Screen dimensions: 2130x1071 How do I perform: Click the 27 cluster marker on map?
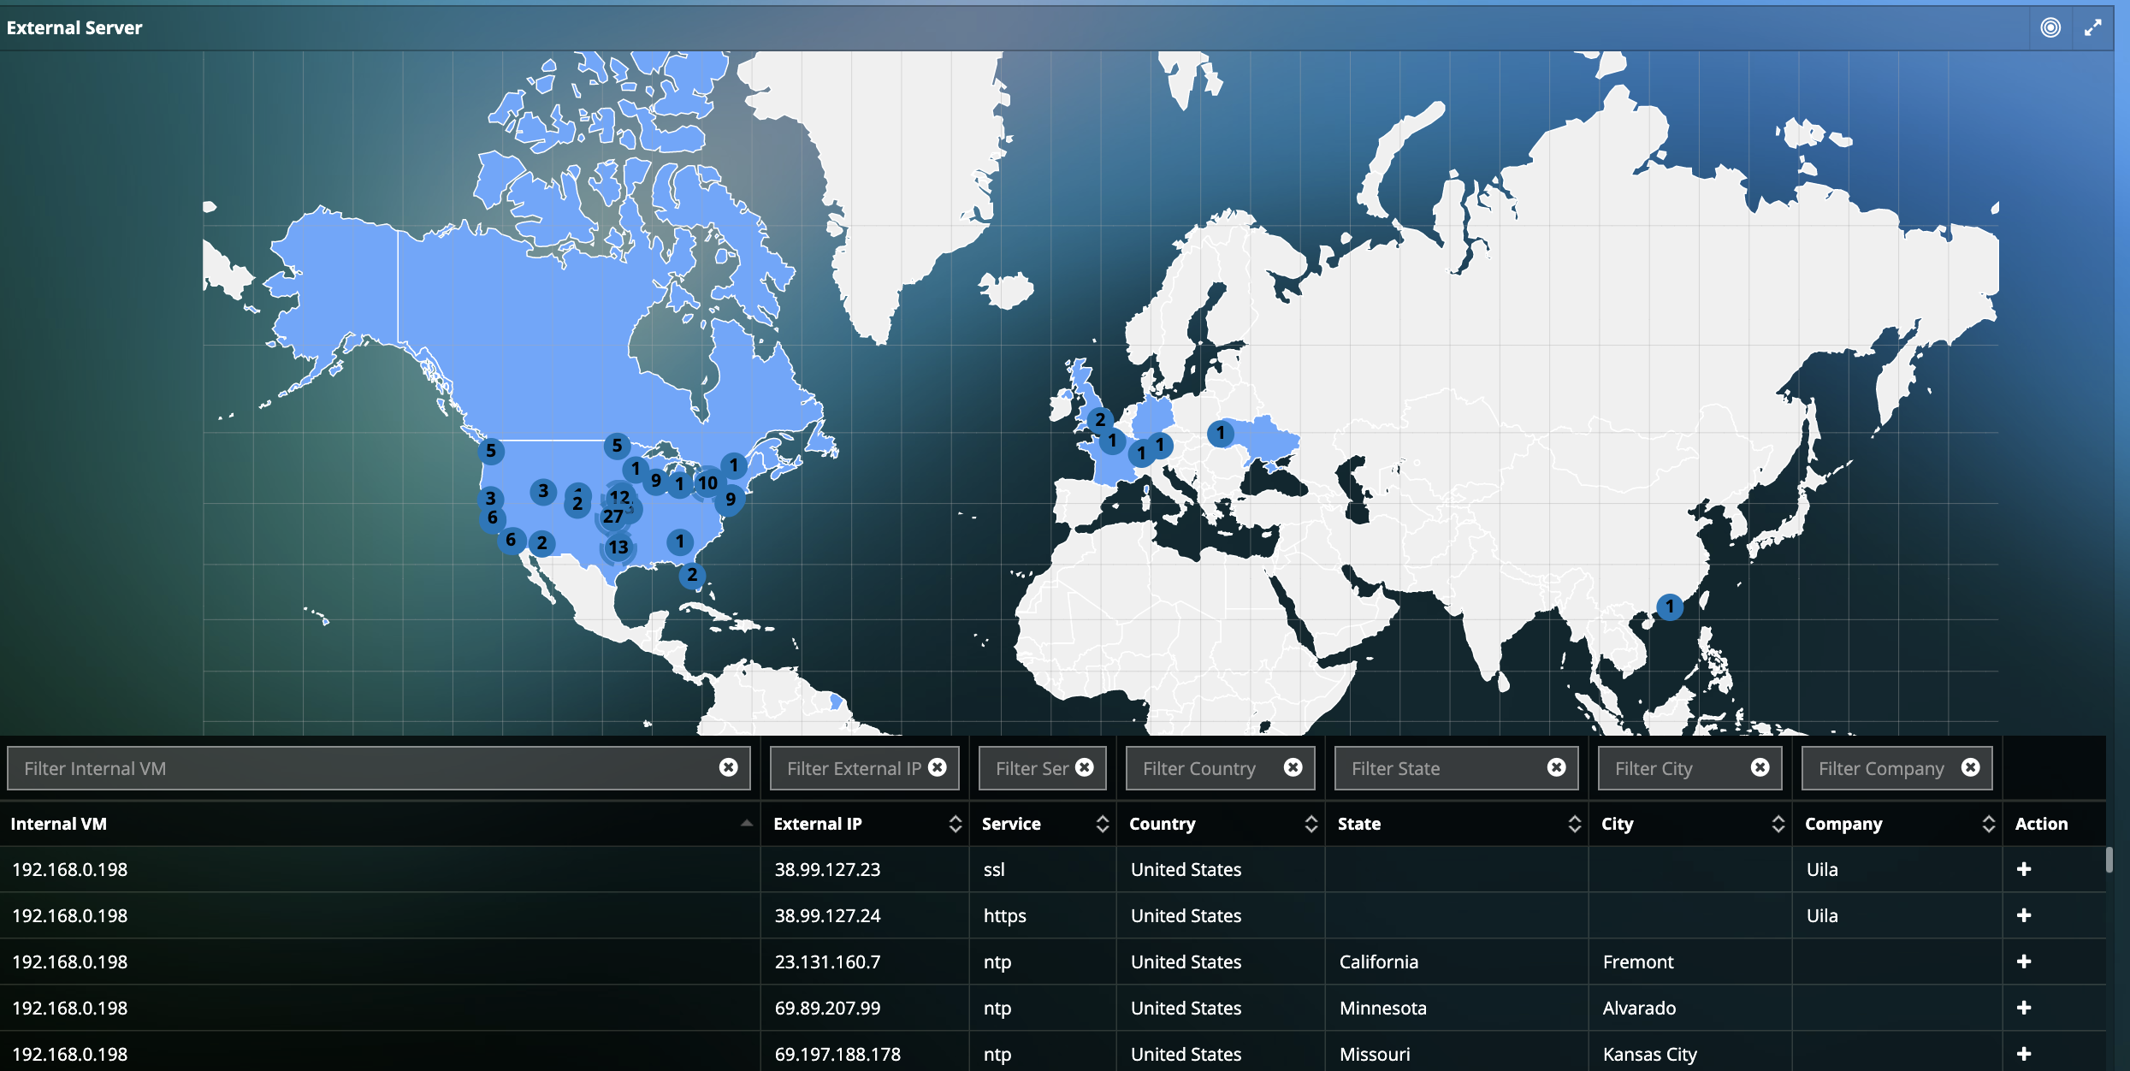612,517
